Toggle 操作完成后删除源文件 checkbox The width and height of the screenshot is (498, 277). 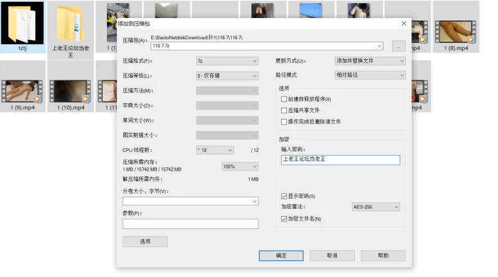point(284,121)
